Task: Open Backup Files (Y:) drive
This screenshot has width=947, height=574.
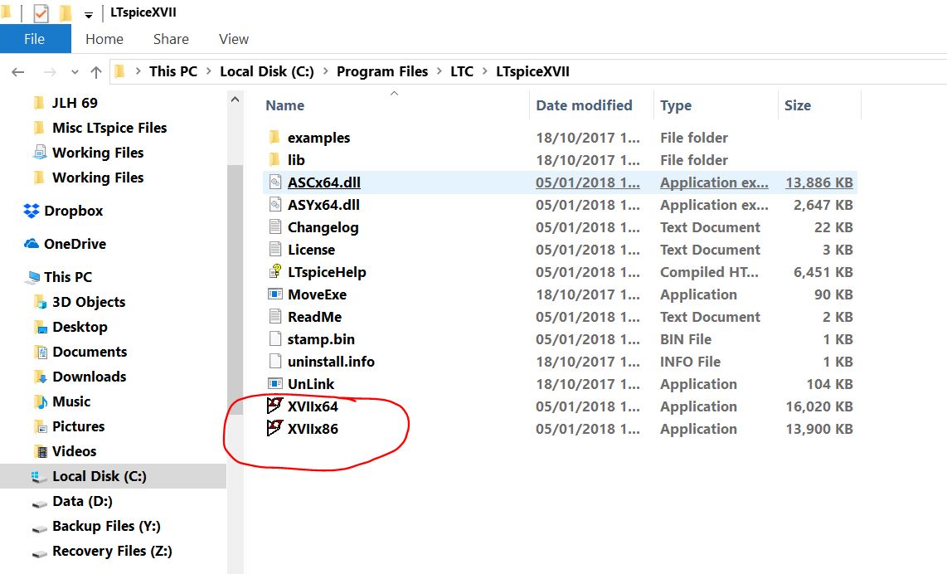Action: (96, 525)
